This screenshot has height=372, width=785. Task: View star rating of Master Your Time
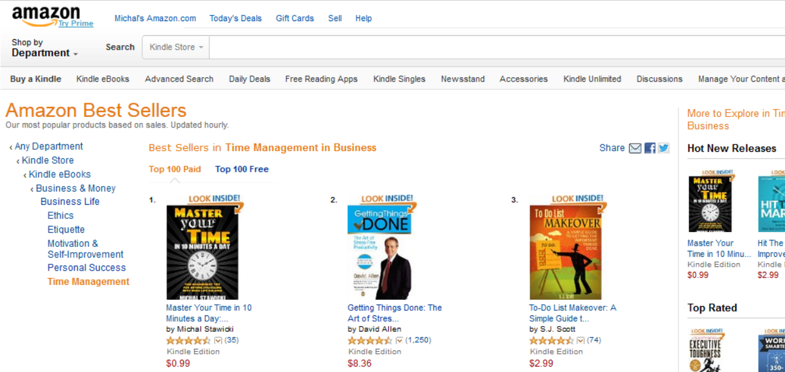pos(188,340)
